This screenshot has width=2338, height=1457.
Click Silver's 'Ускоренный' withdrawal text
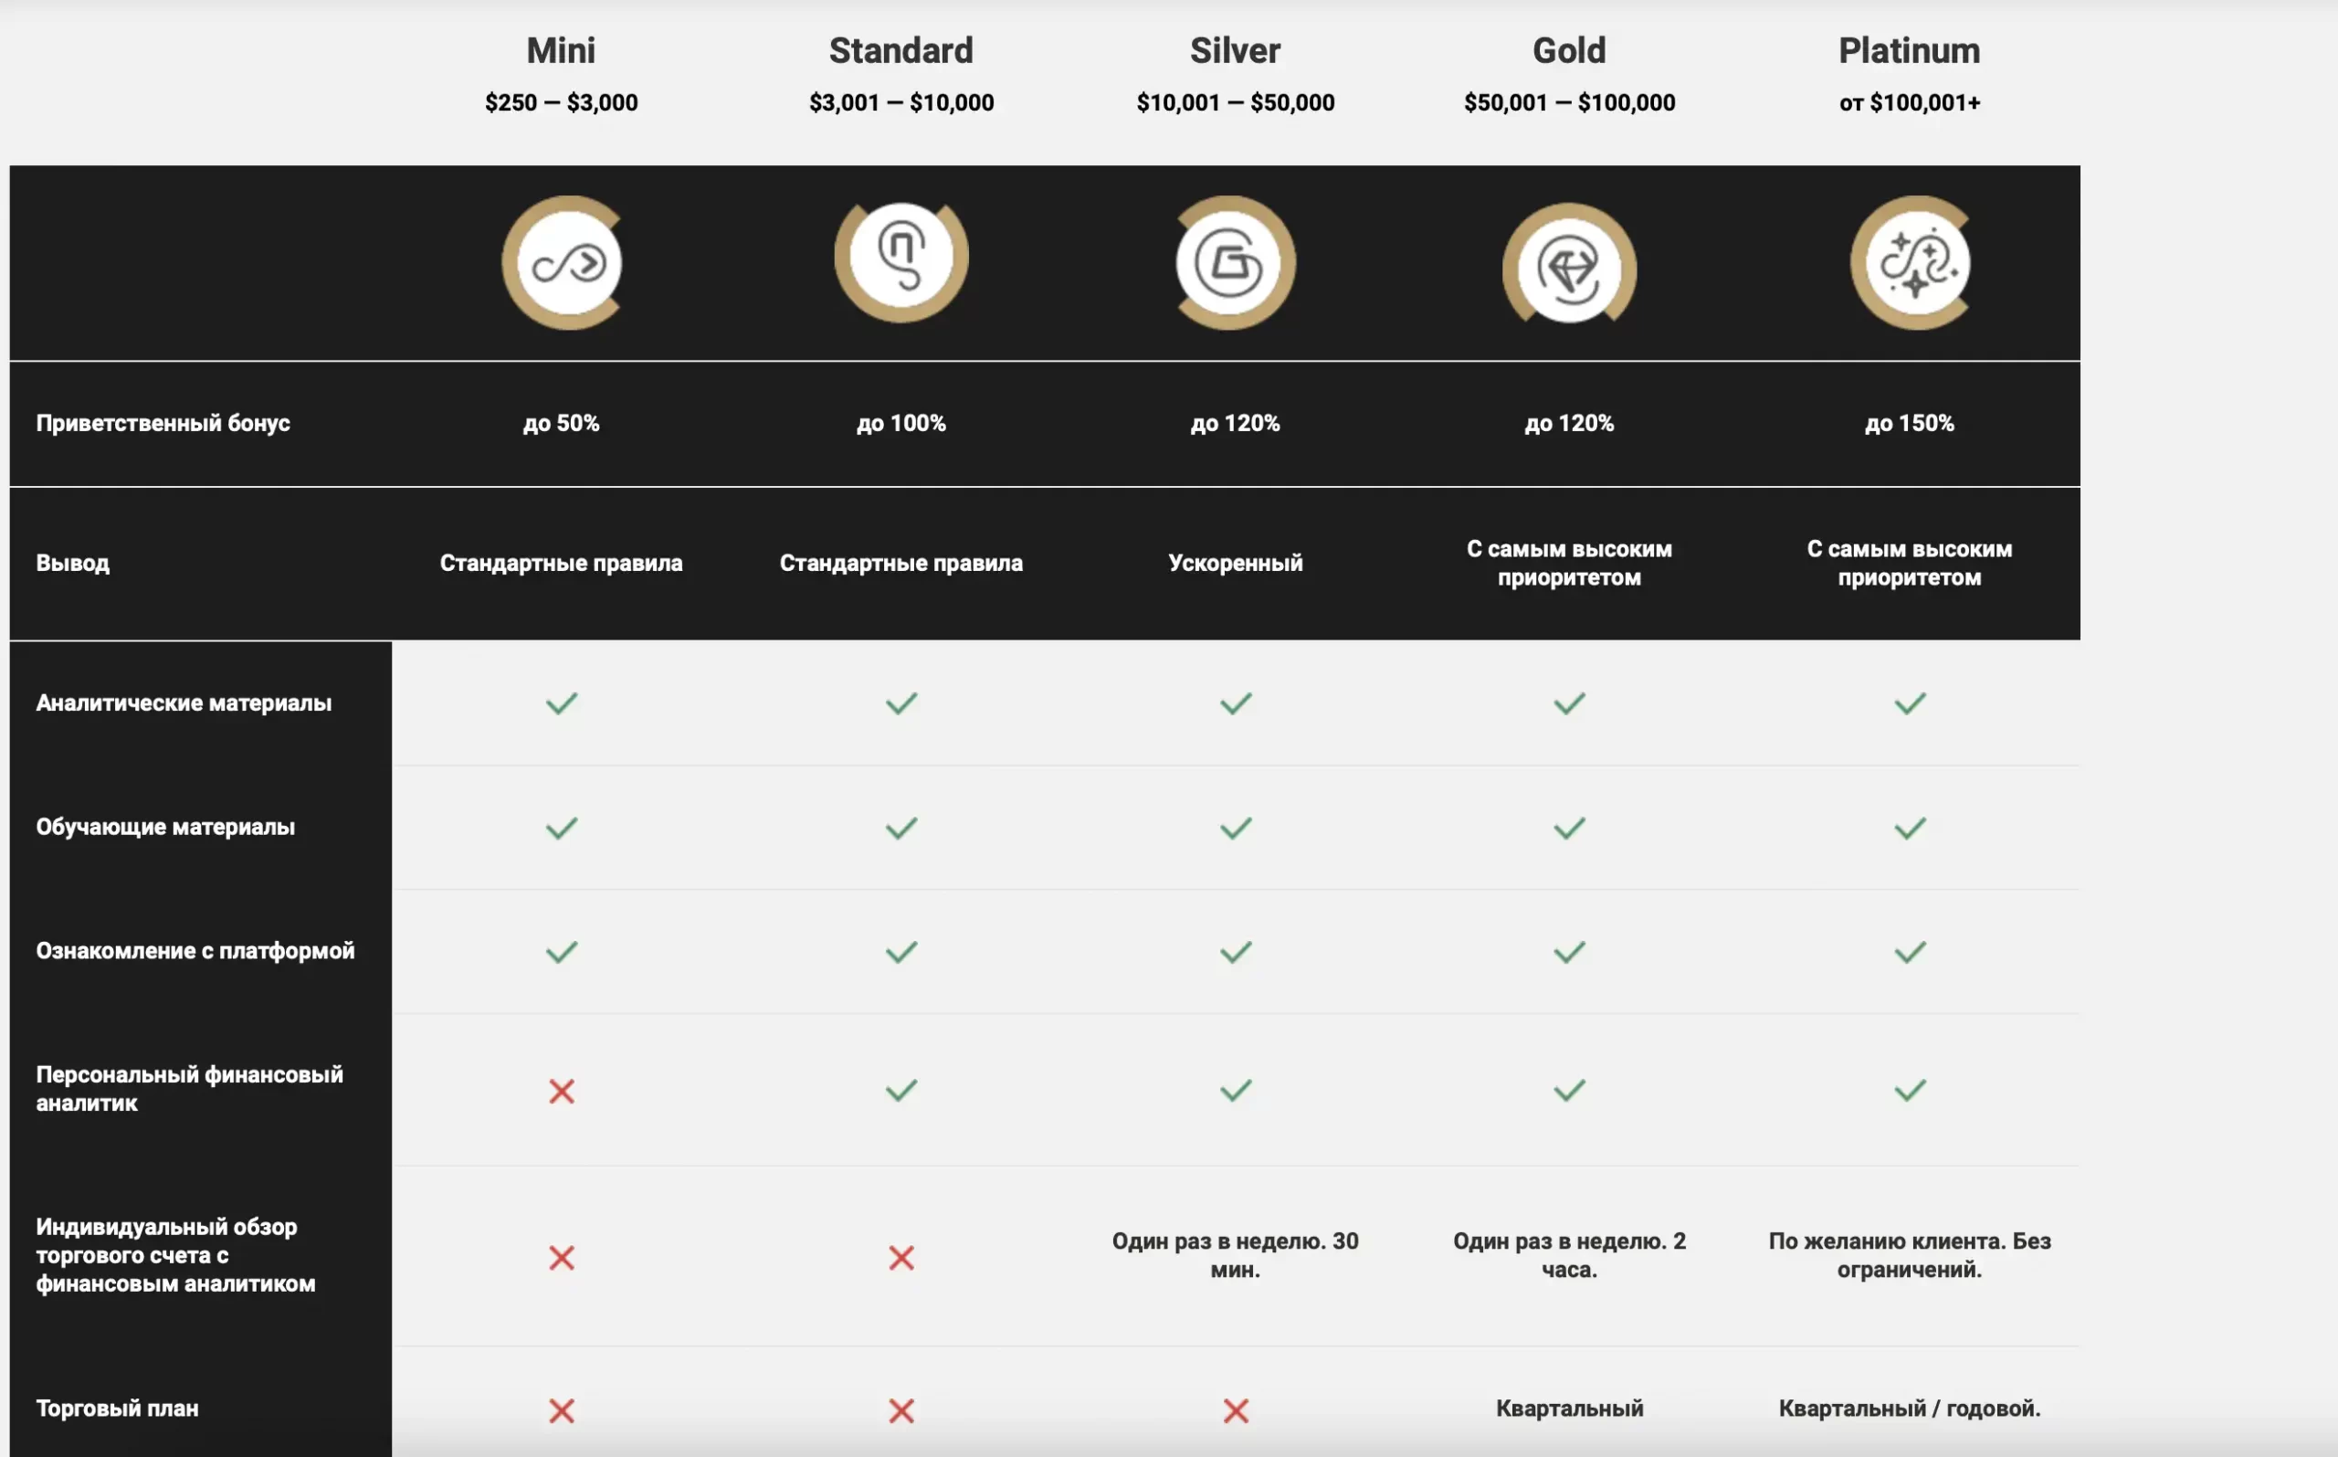(x=1236, y=563)
